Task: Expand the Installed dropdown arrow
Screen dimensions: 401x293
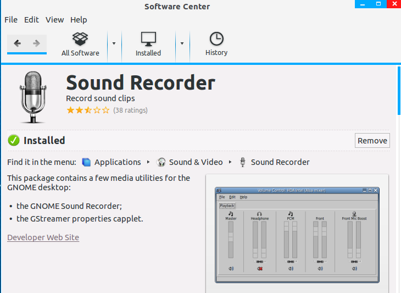Action: click(x=182, y=43)
